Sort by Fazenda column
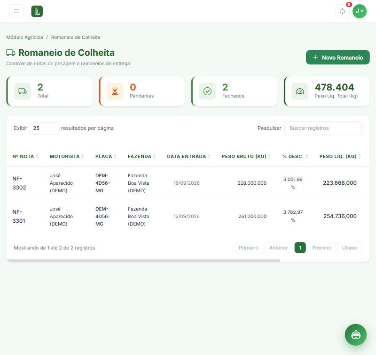Viewport: 376px width, 355px height. click(x=141, y=156)
